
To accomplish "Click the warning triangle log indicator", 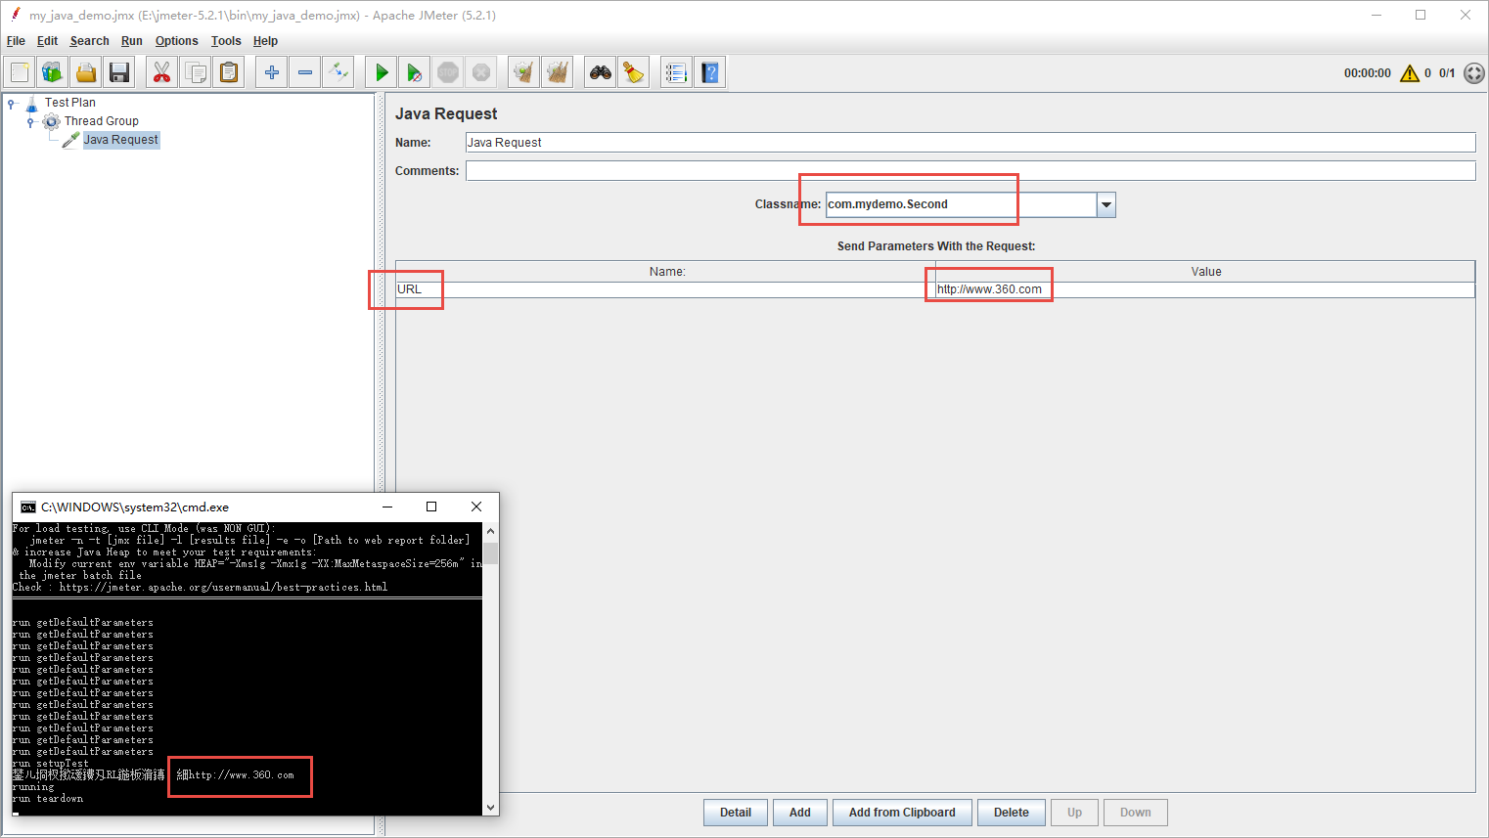I will (x=1409, y=73).
